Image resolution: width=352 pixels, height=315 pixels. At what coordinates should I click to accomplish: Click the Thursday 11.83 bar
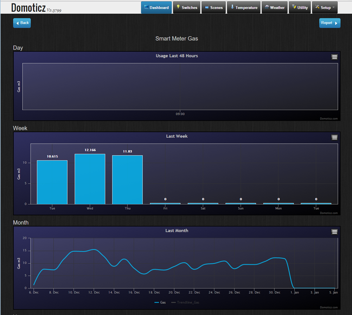(x=127, y=180)
